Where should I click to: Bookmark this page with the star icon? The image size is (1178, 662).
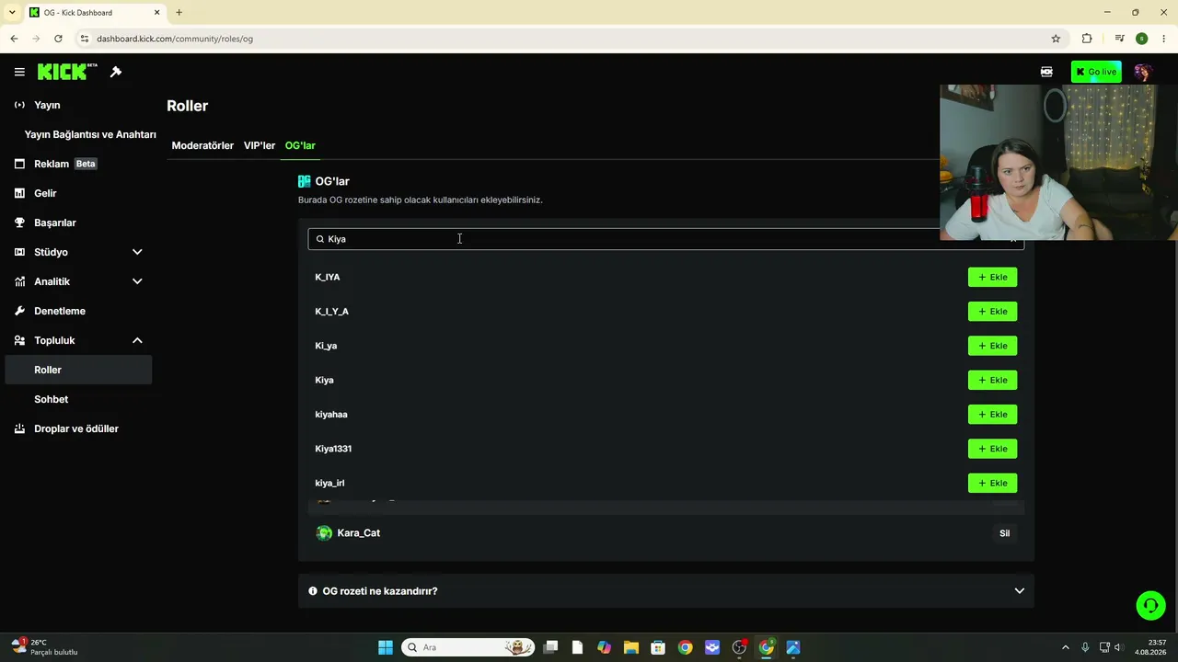(1056, 39)
